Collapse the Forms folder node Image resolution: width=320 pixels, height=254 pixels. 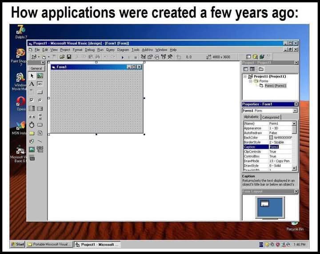[251, 81]
